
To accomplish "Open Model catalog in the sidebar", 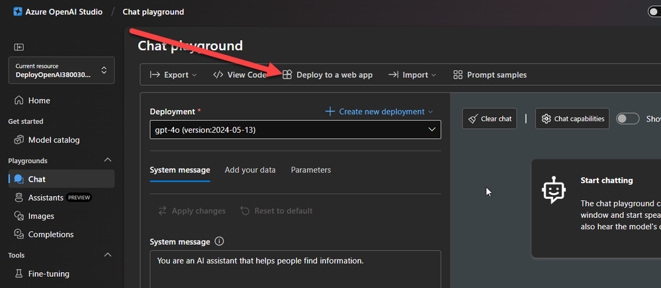I will 62,140.
